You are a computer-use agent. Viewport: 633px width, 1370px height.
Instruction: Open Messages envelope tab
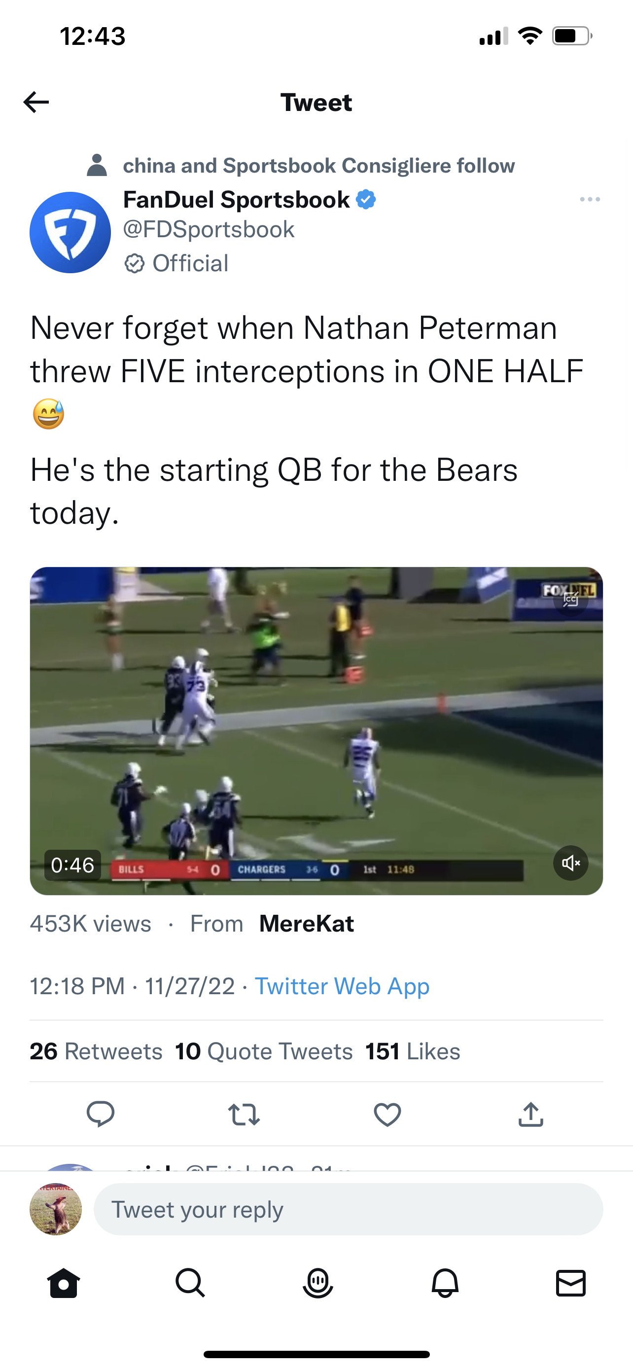click(x=571, y=1283)
